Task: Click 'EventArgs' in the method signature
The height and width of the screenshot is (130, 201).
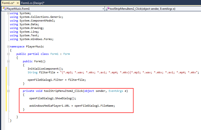Action: coord(116,91)
